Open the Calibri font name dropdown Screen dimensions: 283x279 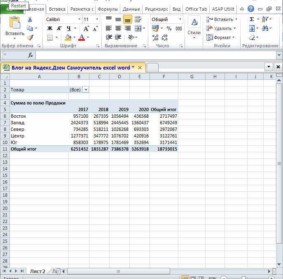[x=79, y=19]
